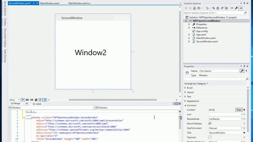Click the View Code icon in Solution Explorer
Viewport: 253px width, 142px height.
232,8
